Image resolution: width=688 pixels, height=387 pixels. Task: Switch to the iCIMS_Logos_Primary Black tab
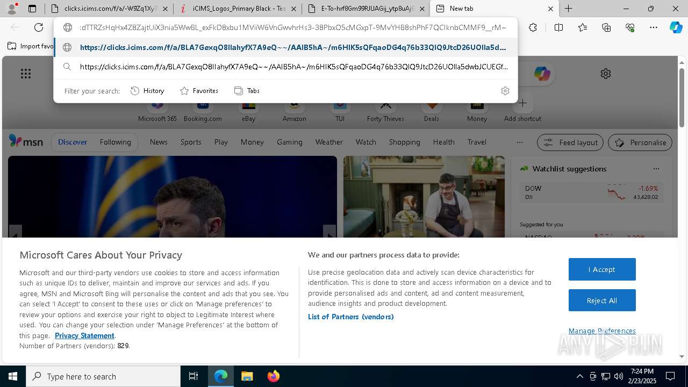click(x=237, y=9)
